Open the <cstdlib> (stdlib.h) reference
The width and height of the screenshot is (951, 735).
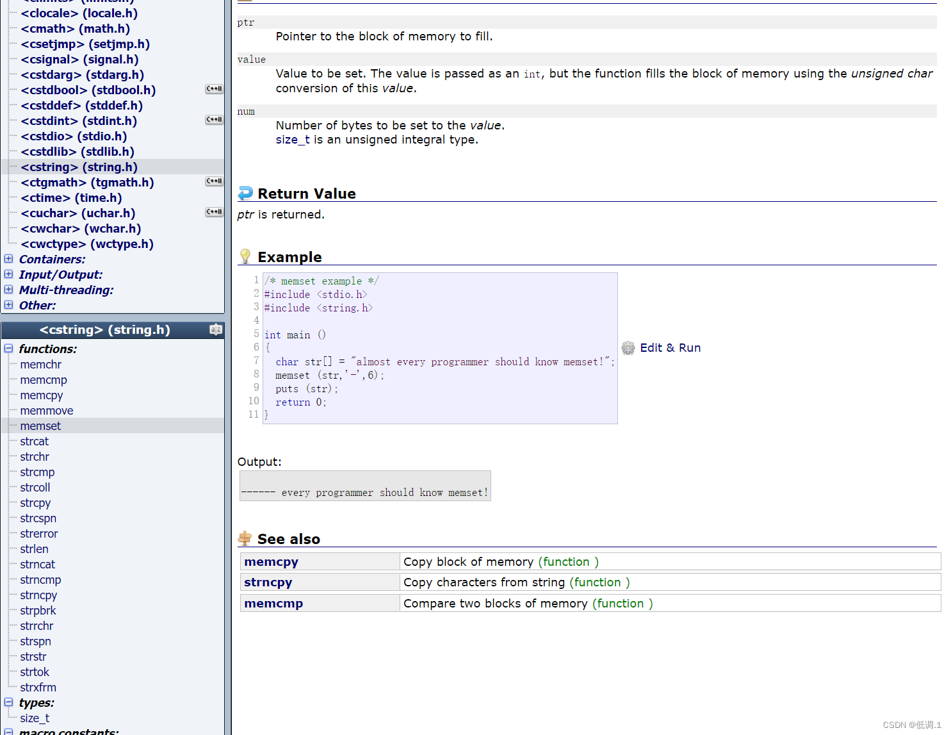tap(77, 152)
